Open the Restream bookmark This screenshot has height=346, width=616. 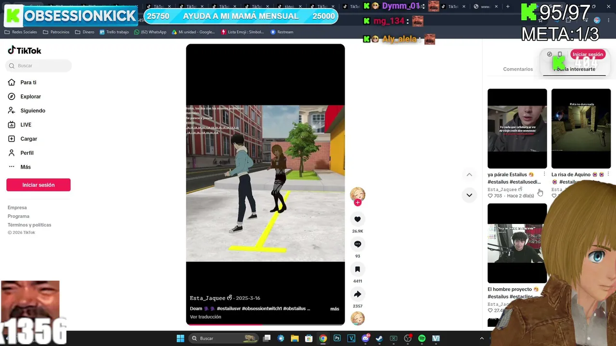pos(282,32)
